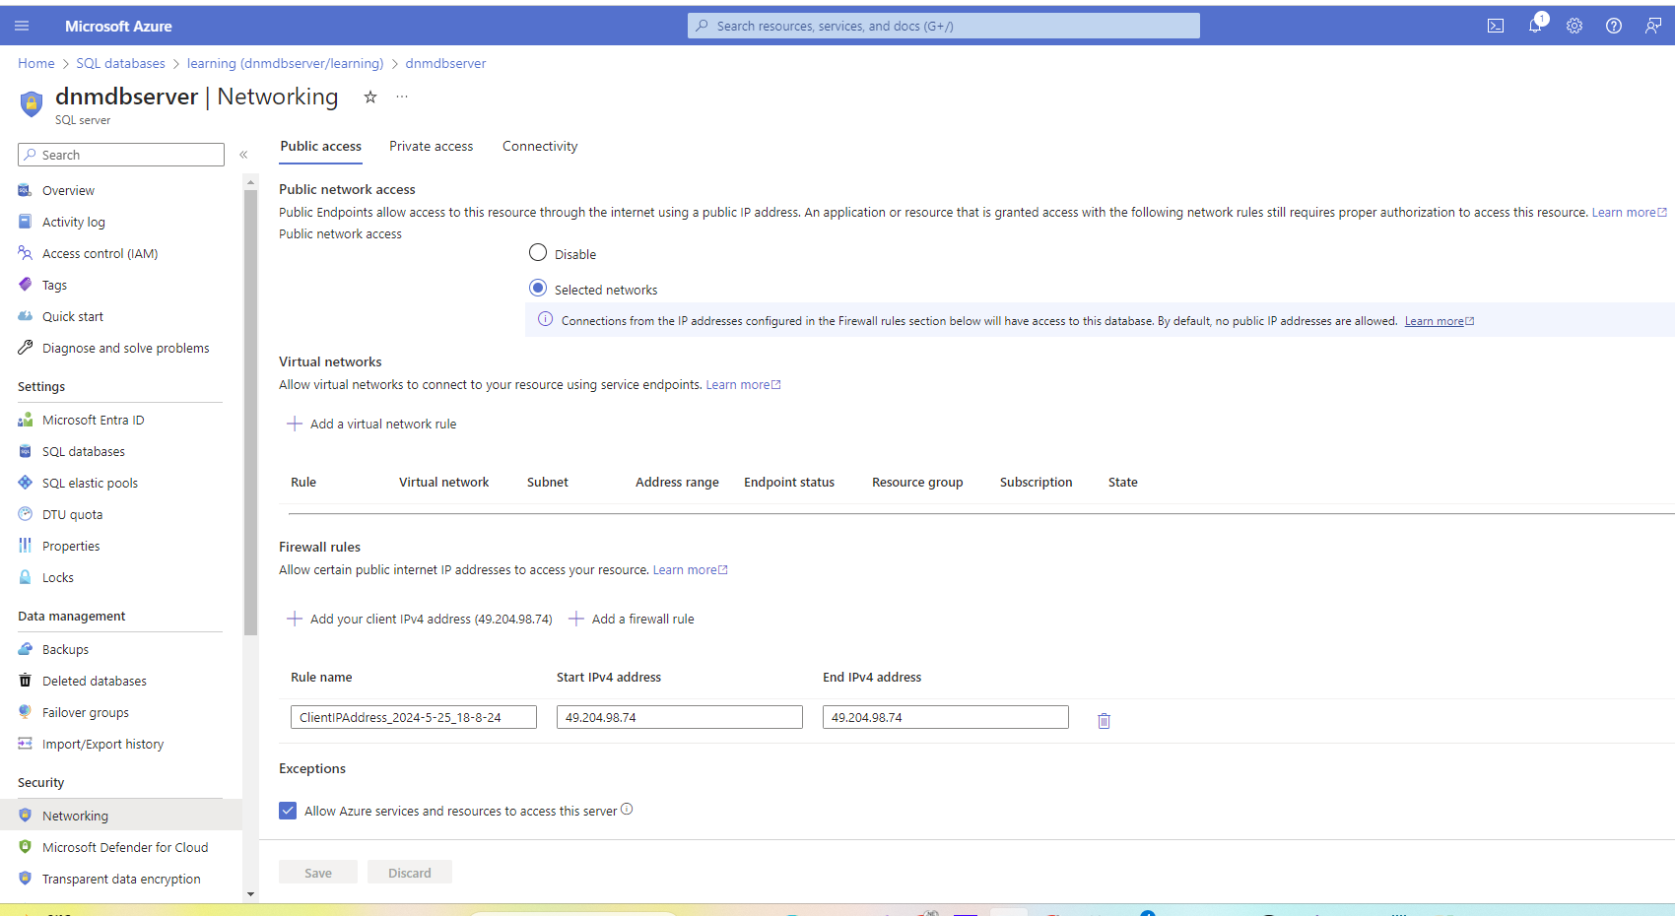Open Microsoft Defender for Cloud
The width and height of the screenshot is (1675, 916).
point(125,847)
